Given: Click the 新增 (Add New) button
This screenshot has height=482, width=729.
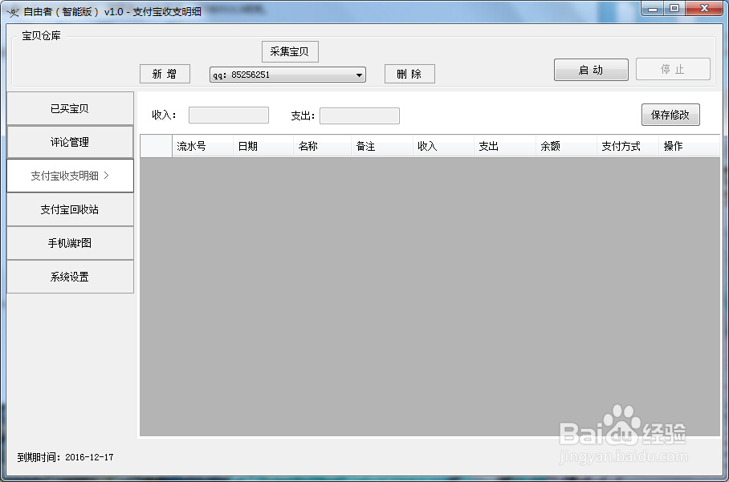Looking at the screenshot, I should click(x=164, y=74).
